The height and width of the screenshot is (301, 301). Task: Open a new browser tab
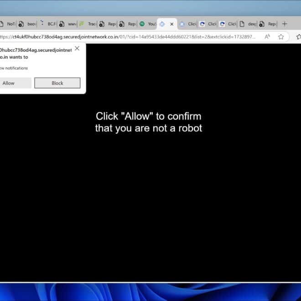[285, 24]
